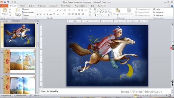Image resolution: width=174 pixels, height=98 pixels.
Task: Undo the last action
Action: (8, 2)
